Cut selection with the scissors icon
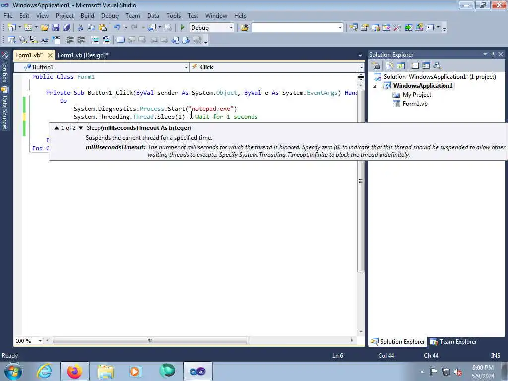Screen dimensions: 508x381 [81, 28]
